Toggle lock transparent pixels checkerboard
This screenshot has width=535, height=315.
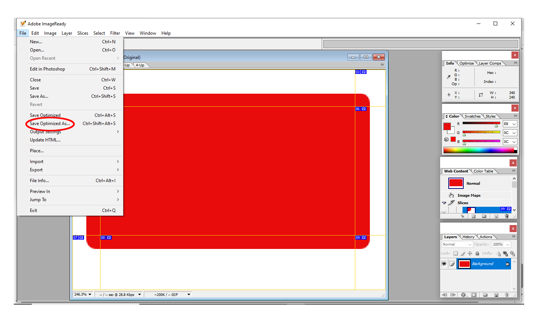click(455, 253)
